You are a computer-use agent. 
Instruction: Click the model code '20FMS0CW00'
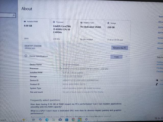[30, 48]
